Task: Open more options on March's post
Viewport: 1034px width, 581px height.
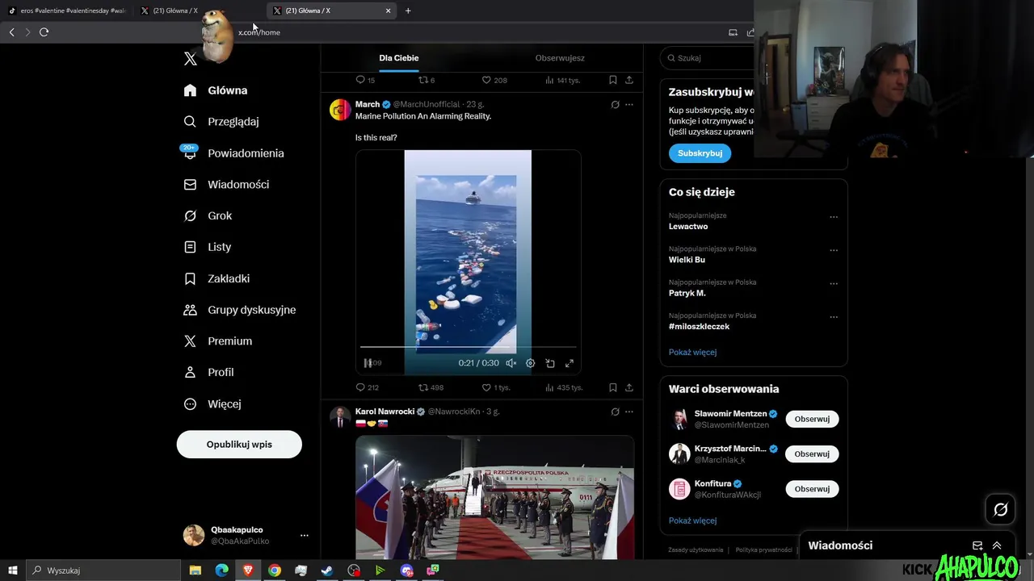Action: (629, 105)
